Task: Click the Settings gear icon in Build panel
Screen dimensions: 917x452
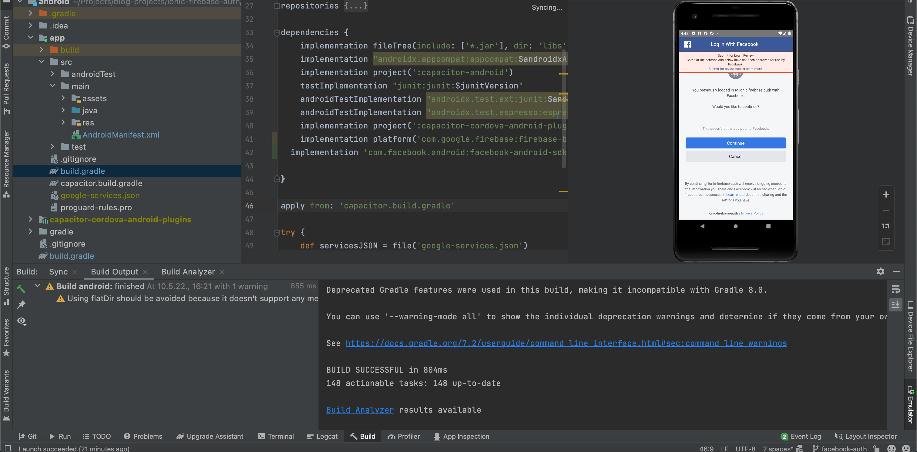Action: click(880, 271)
